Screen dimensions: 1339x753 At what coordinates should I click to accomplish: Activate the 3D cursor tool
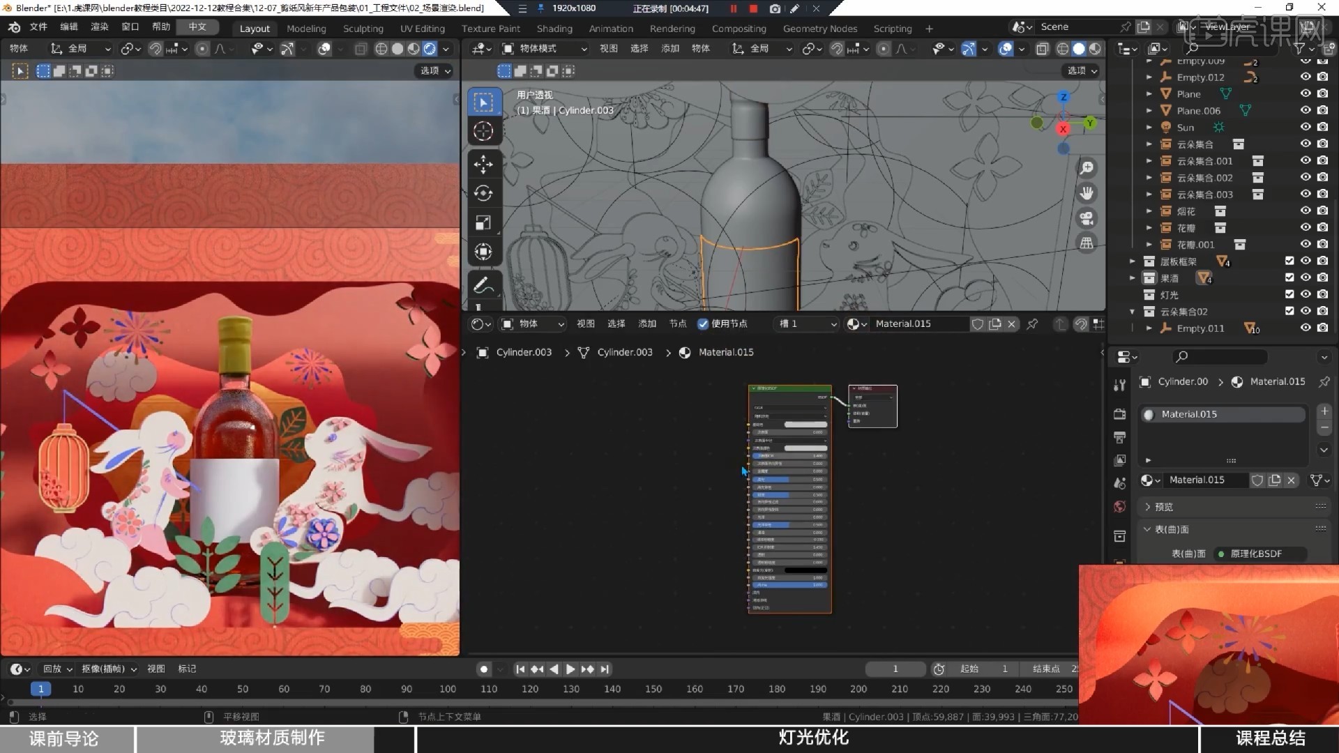point(483,131)
